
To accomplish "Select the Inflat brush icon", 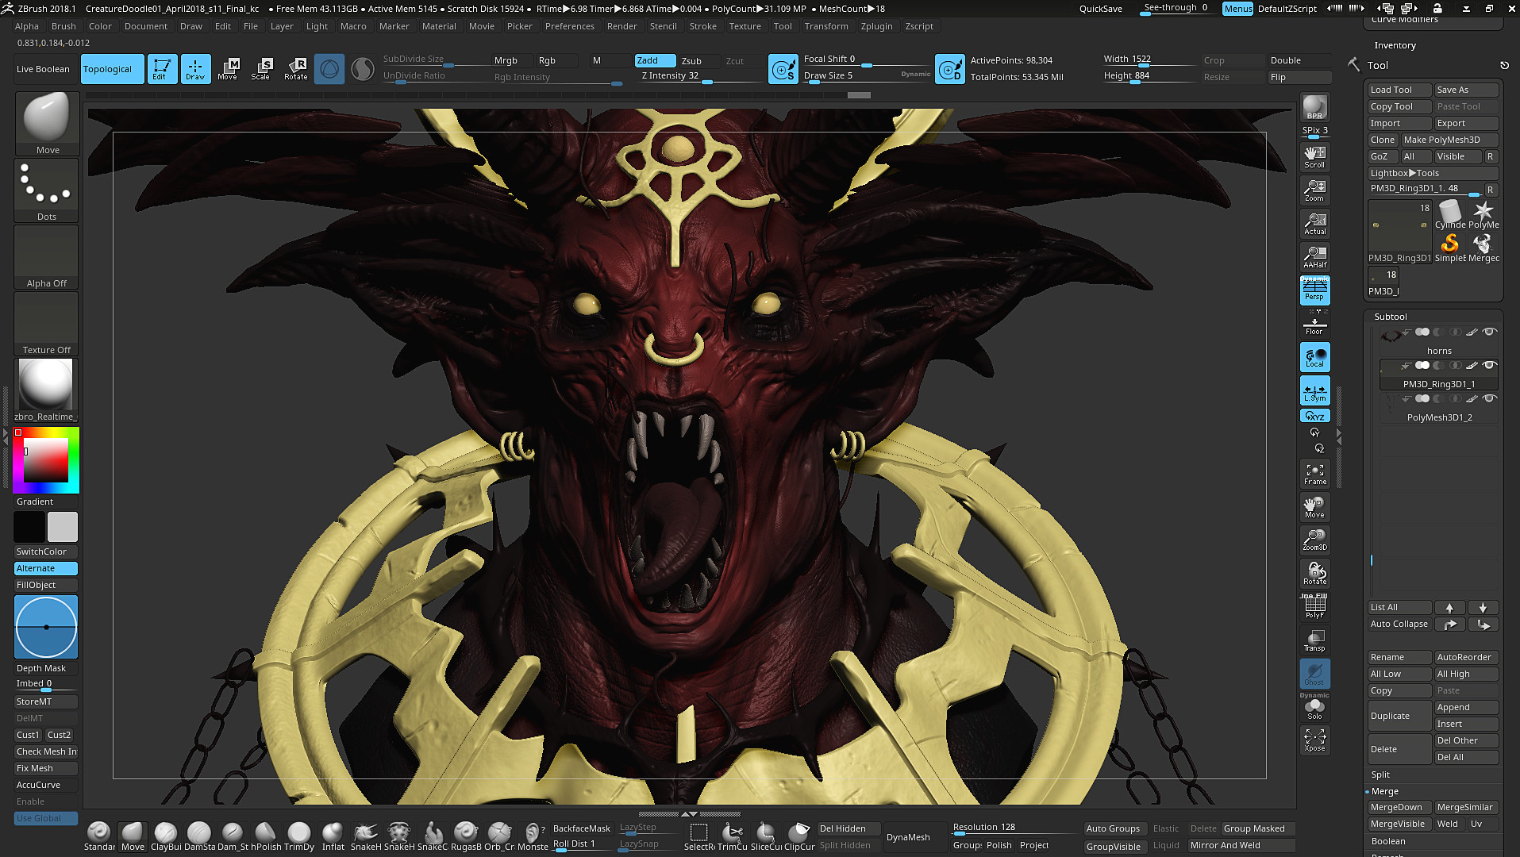I will click(333, 836).
